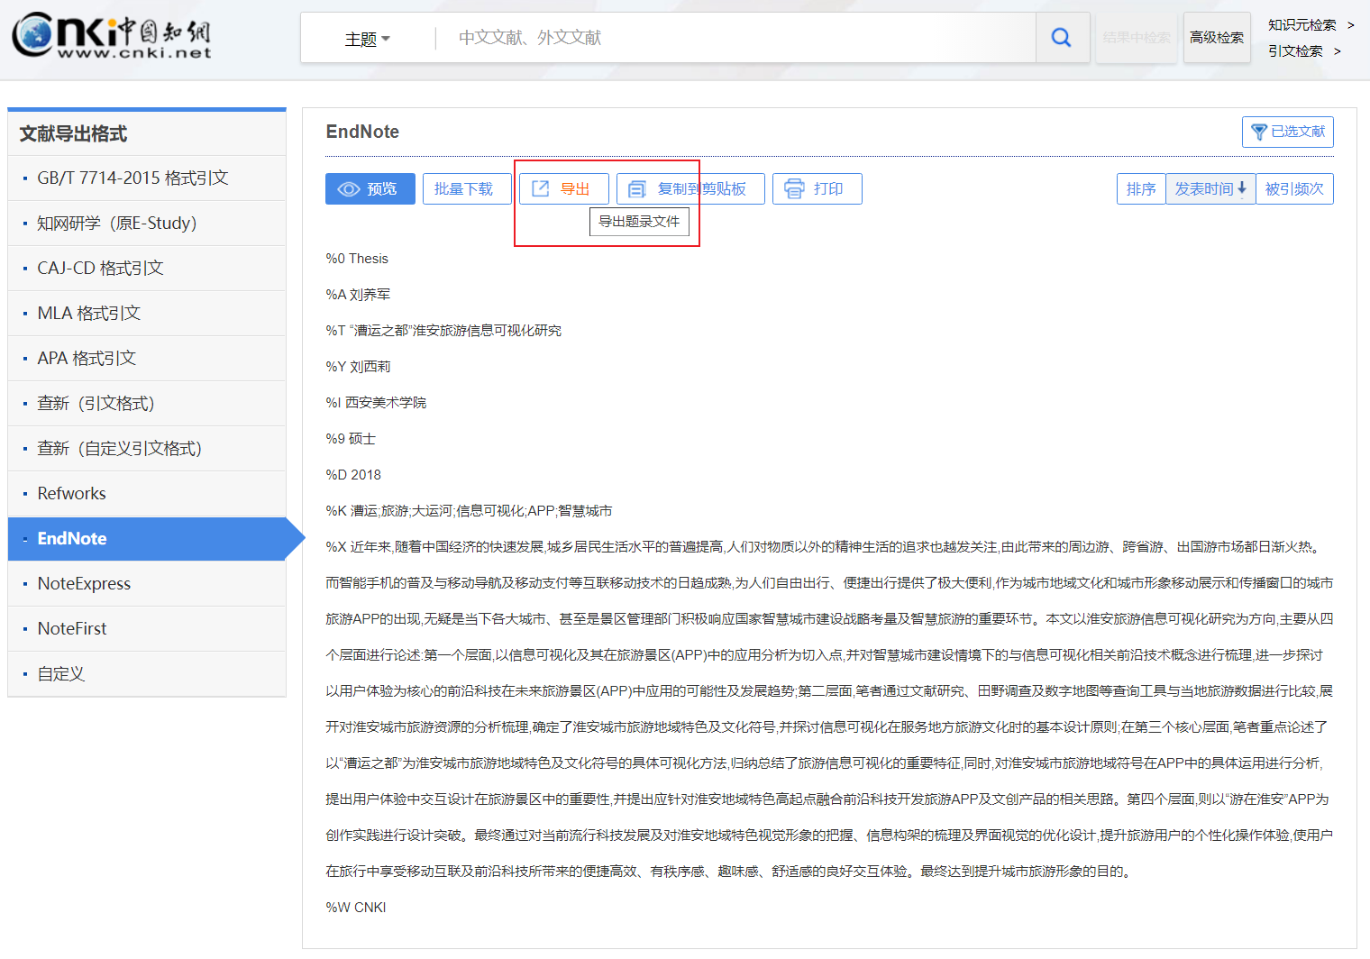Click the CNKI logo
1370x959 pixels.
click(x=112, y=36)
